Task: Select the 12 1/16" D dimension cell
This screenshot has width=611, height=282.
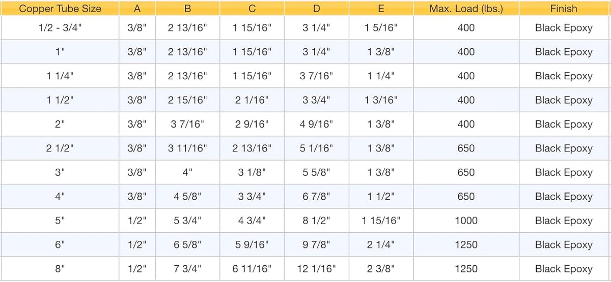Action: pyautogui.click(x=316, y=269)
